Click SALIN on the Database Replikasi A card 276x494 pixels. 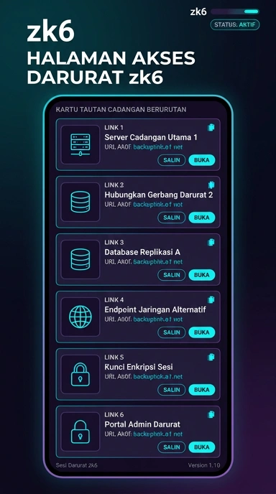tap(172, 275)
